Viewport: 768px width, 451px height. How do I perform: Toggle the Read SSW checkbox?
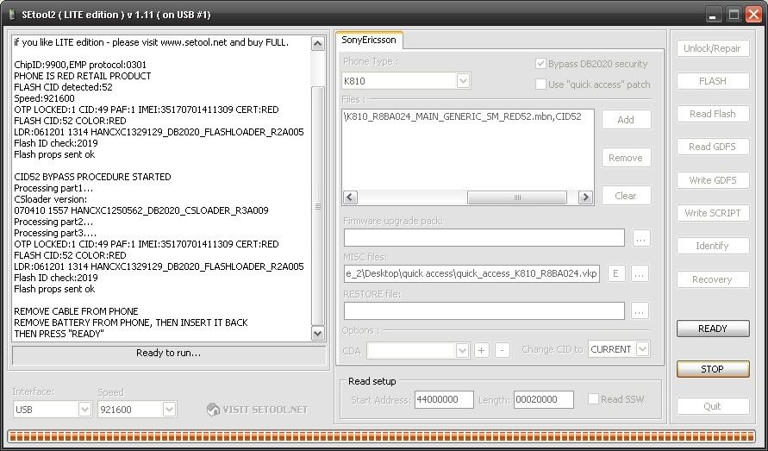pos(593,399)
